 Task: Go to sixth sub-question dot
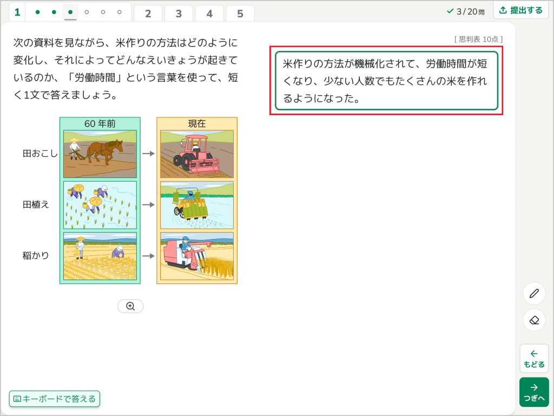(120, 12)
